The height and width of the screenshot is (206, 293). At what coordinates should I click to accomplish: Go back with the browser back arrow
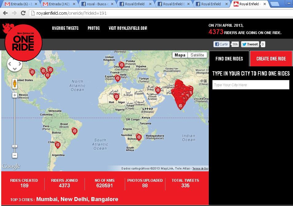6,13
